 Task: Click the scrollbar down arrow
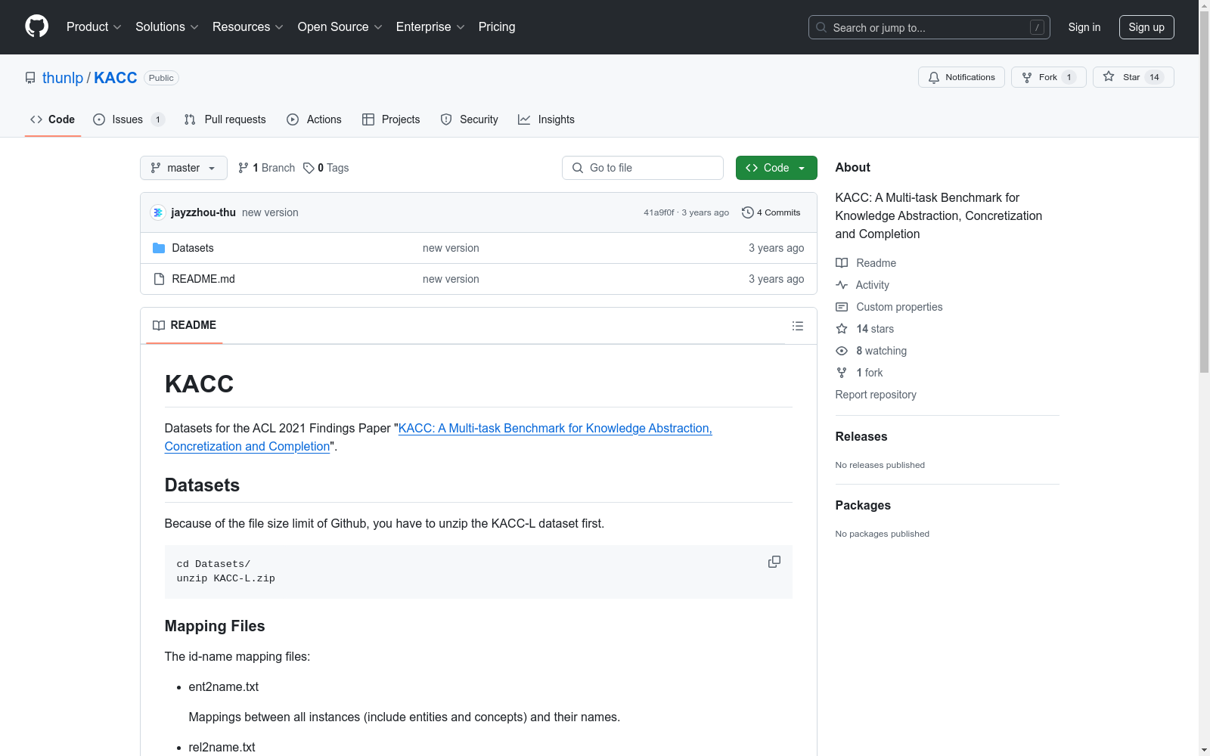pyautogui.click(x=1204, y=750)
